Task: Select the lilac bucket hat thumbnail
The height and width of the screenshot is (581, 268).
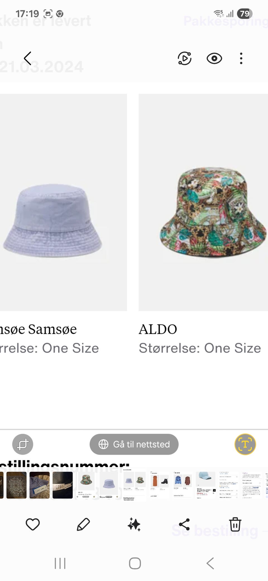Action: pyautogui.click(x=109, y=485)
